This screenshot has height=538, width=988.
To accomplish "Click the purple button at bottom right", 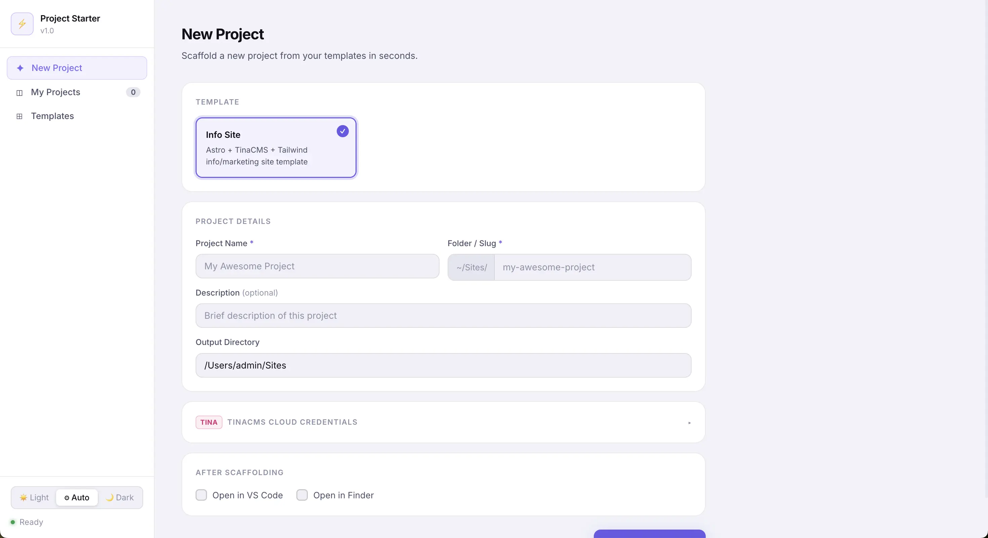I will tap(648, 535).
